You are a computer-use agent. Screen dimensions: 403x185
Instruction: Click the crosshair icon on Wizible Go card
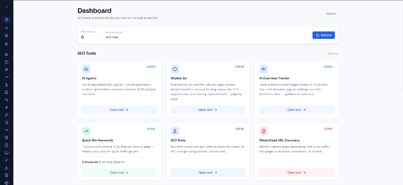[175, 69]
